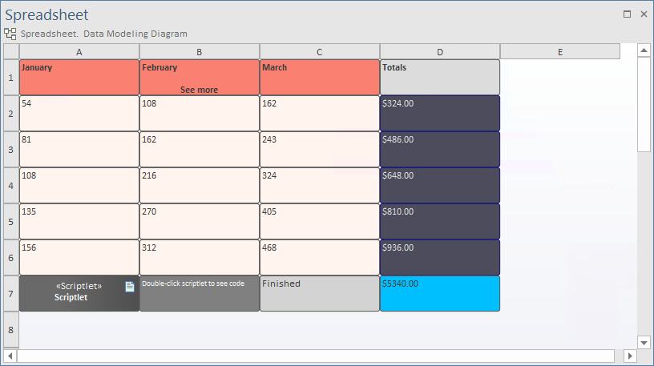Select the Finished cell in row 7

coord(319,294)
